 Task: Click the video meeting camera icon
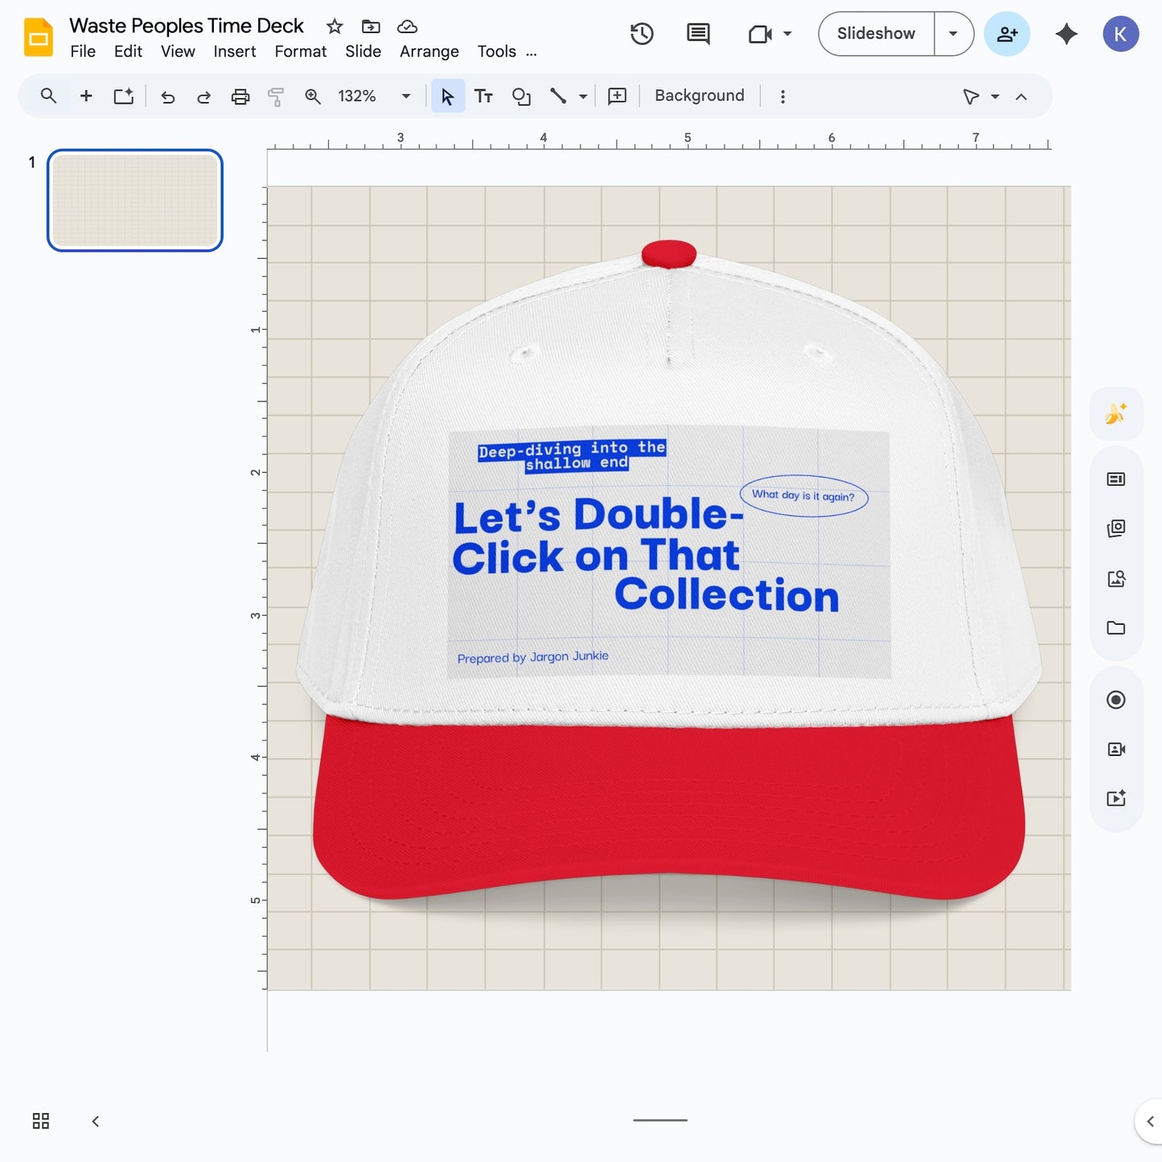(x=760, y=34)
